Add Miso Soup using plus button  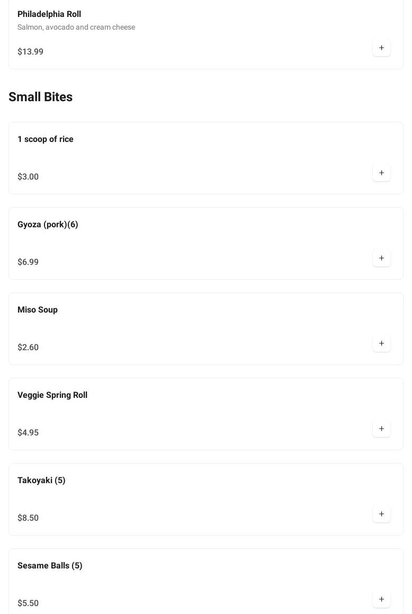click(x=381, y=344)
